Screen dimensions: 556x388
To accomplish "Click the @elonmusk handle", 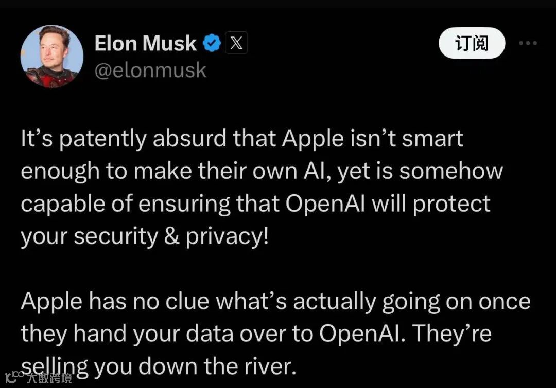I will pyautogui.click(x=150, y=70).
